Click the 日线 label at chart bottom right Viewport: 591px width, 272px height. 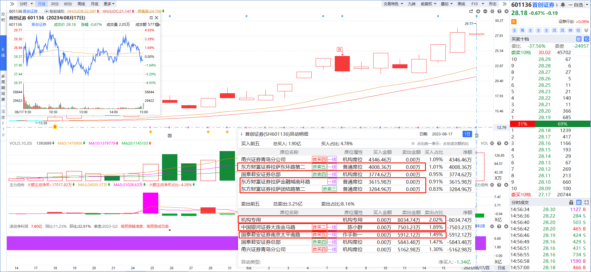click(502, 268)
